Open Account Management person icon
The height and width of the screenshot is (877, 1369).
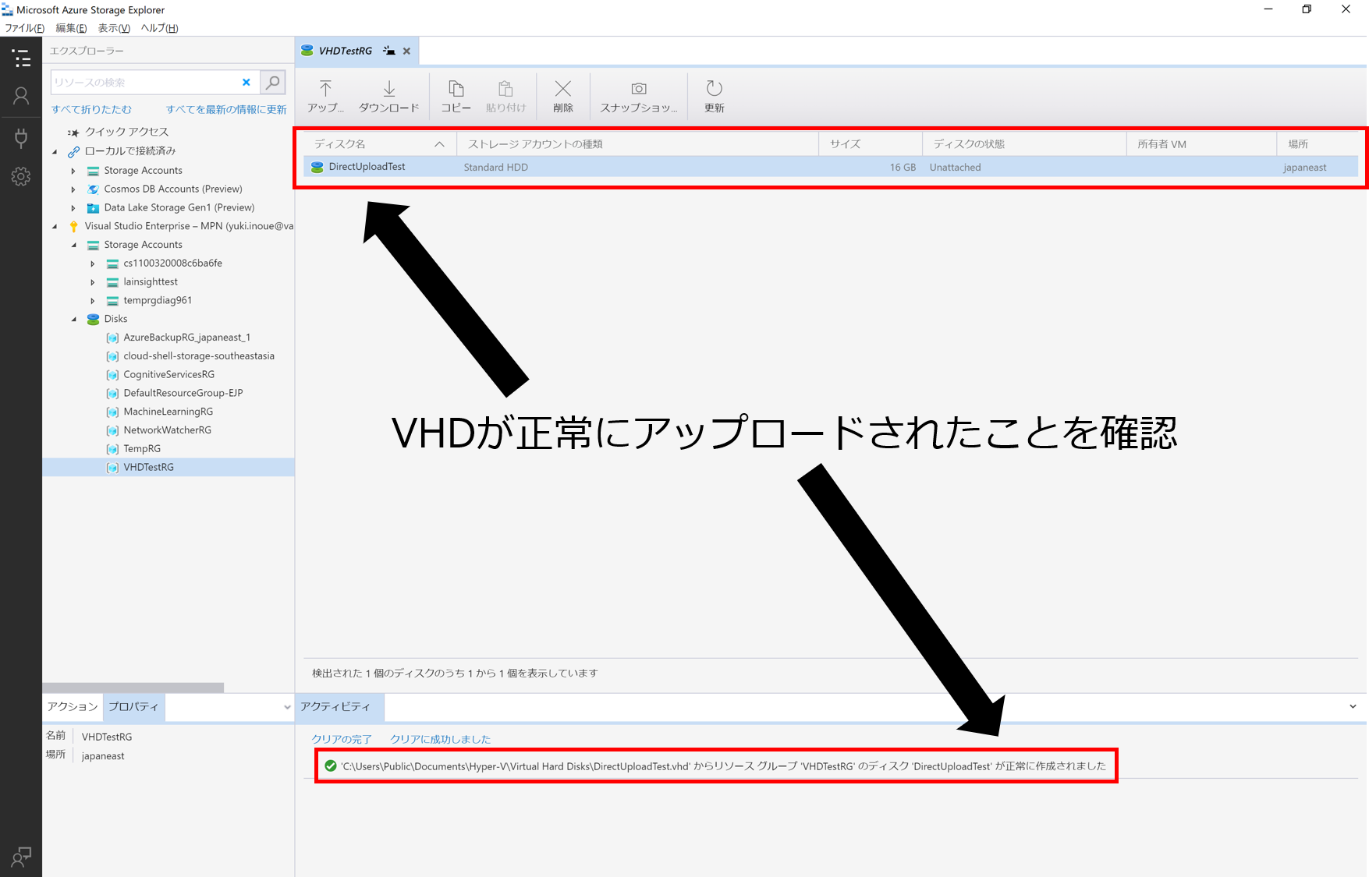click(x=21, y=96)
